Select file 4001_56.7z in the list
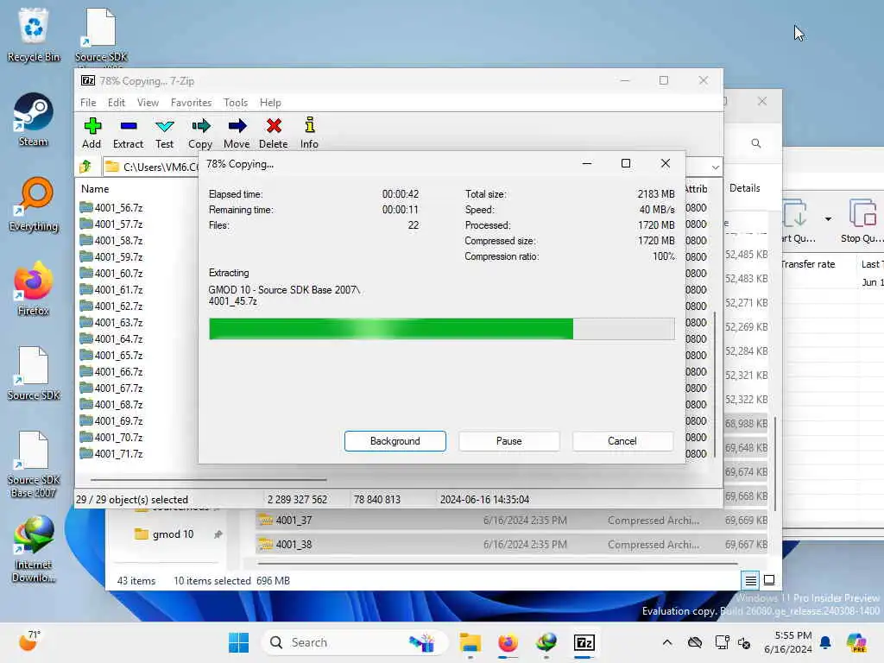This screenshot has width=884, height=663. tap(111, 207)
